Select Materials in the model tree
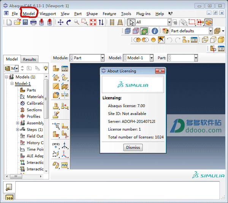This screenshot has width=228, height=203. click(x=35, y=97)
